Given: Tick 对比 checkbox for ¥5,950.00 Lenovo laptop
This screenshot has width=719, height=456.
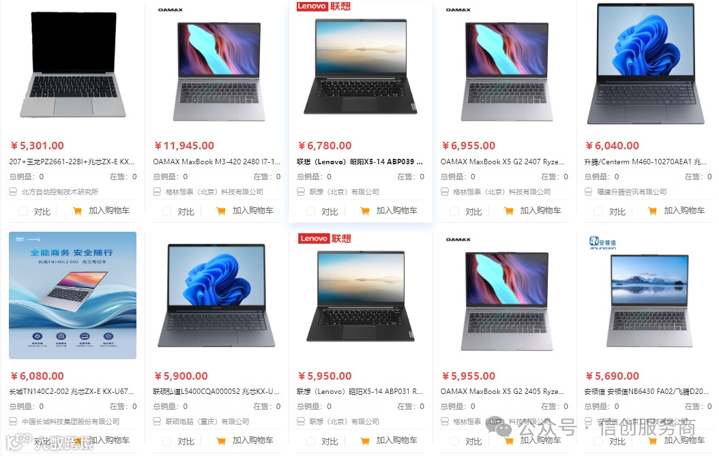Looking at the screenshot, I should [x=310, y=441].
